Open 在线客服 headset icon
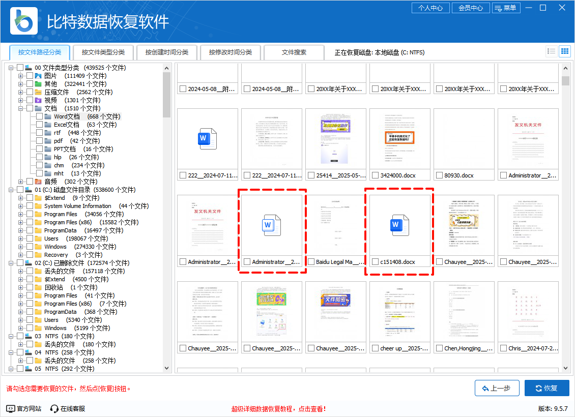 (x=54, y=408)
